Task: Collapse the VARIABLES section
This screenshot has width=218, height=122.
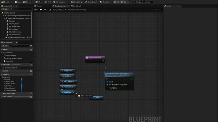Action: point(1,74)
